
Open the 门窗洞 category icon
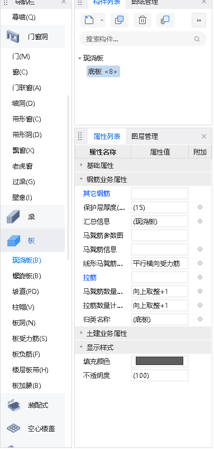tap(13, 36)
